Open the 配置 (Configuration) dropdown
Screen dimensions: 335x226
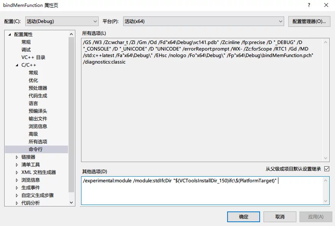[62, 21]
